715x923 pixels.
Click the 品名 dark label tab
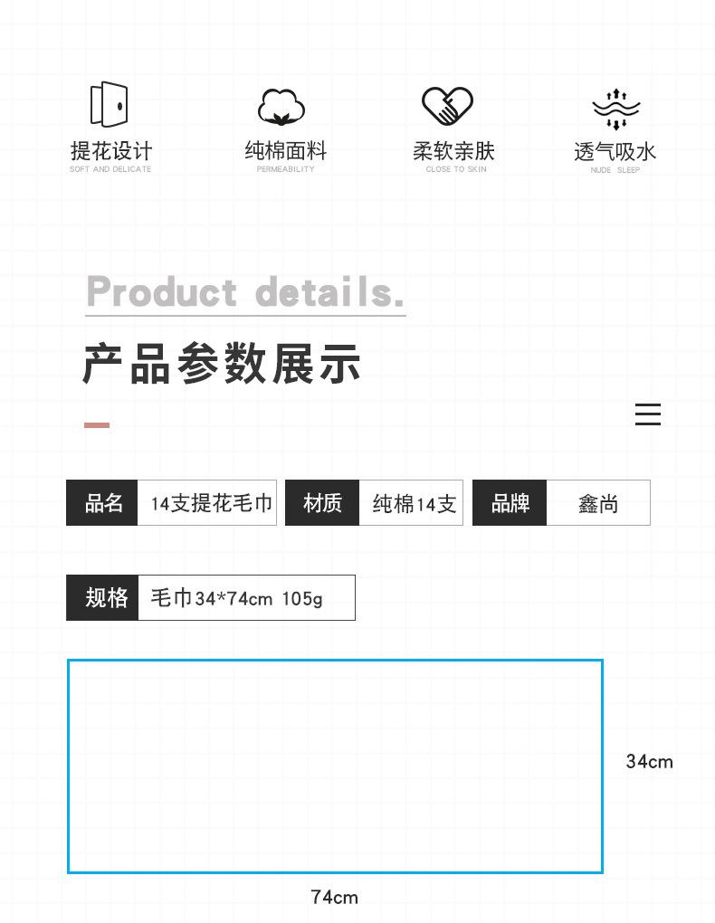tap(102, 503)
